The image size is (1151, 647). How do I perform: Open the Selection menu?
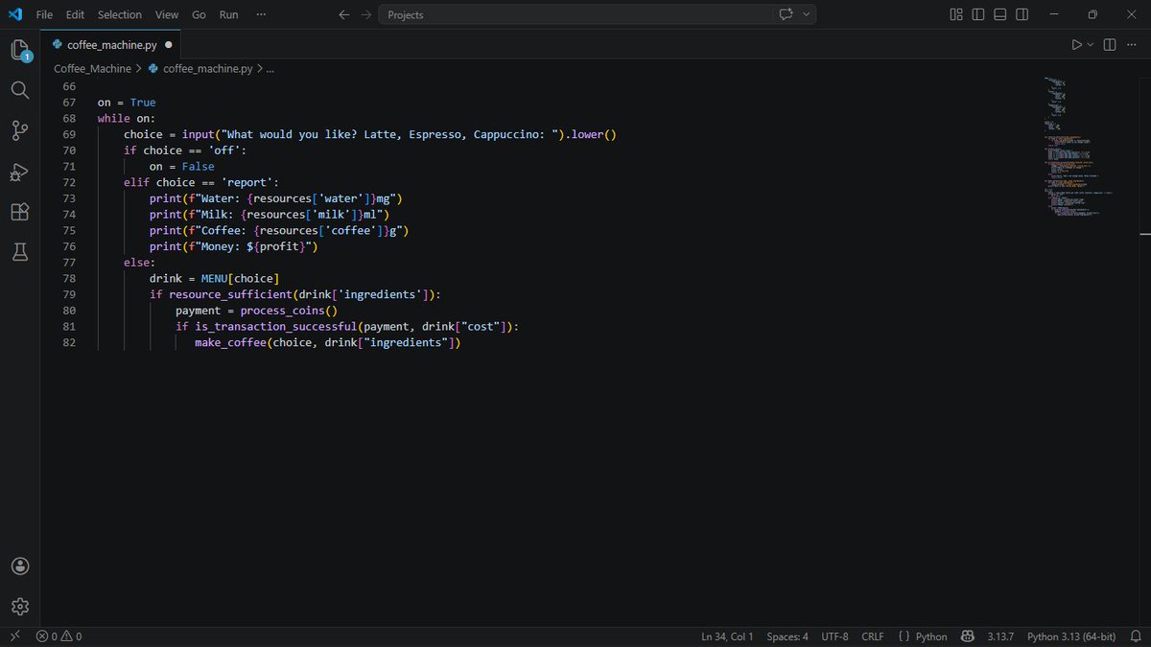coord(120,14)
